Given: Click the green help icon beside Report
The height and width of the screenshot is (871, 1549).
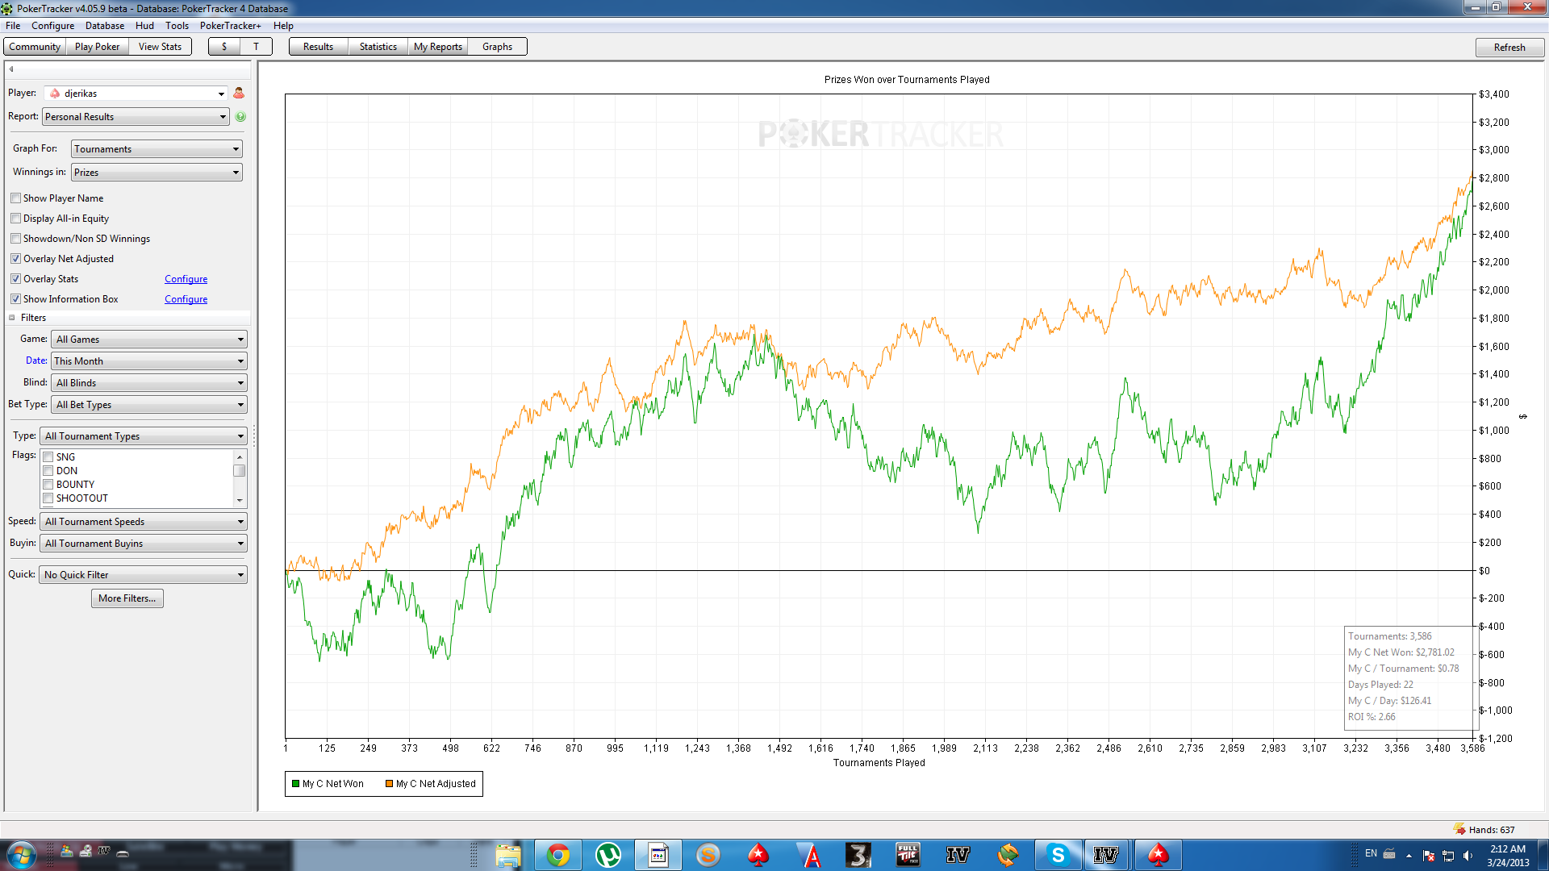Looking at the screenshot, I should click(x=240, y=117).
